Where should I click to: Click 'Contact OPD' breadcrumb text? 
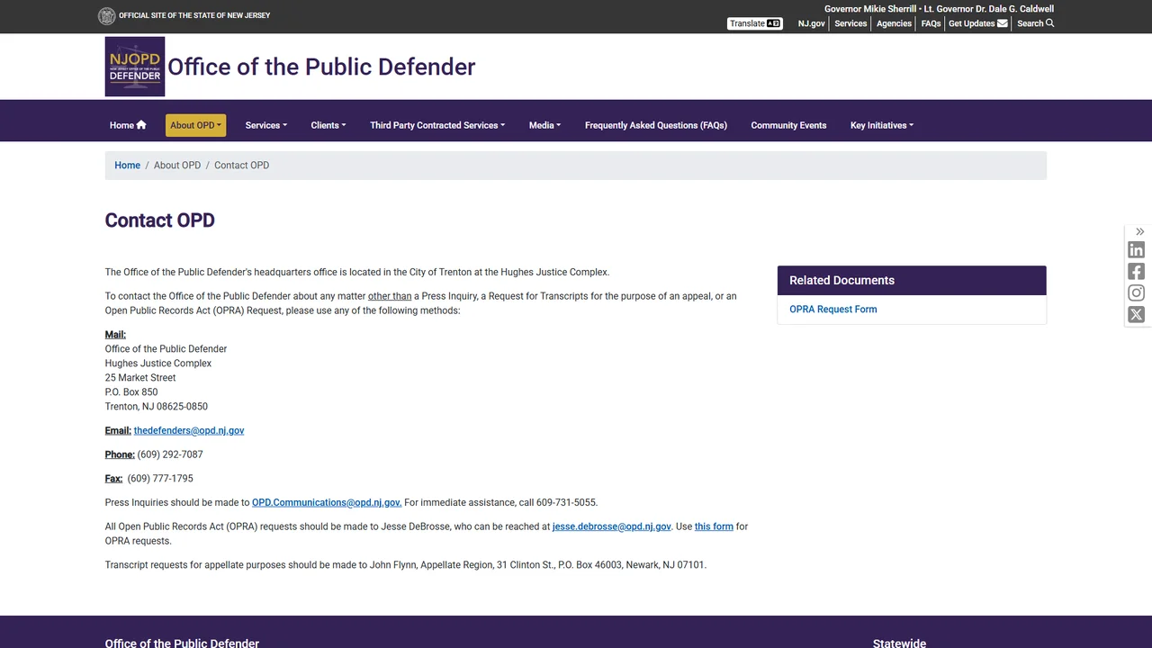pyautogui.click(x=241, y=166)
